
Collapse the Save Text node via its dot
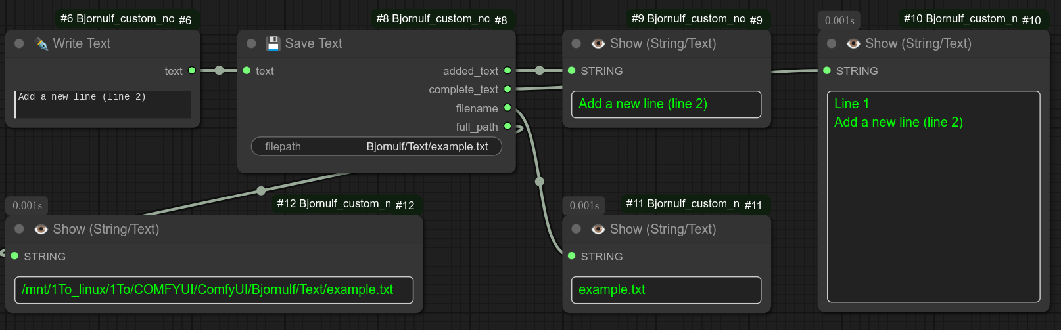251,44
